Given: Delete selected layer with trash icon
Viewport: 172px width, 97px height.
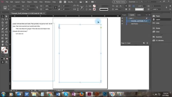Looking at the screenshot, I should coord(147,43).
